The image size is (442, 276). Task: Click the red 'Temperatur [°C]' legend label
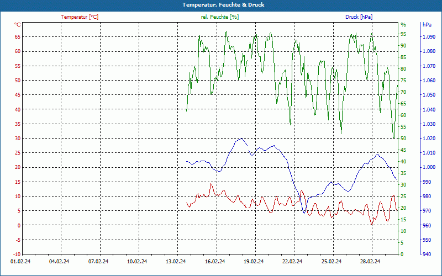coord(80,17)
